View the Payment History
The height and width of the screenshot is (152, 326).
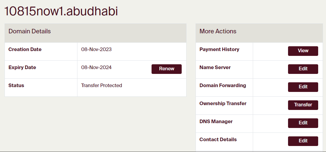pos(303,51)
